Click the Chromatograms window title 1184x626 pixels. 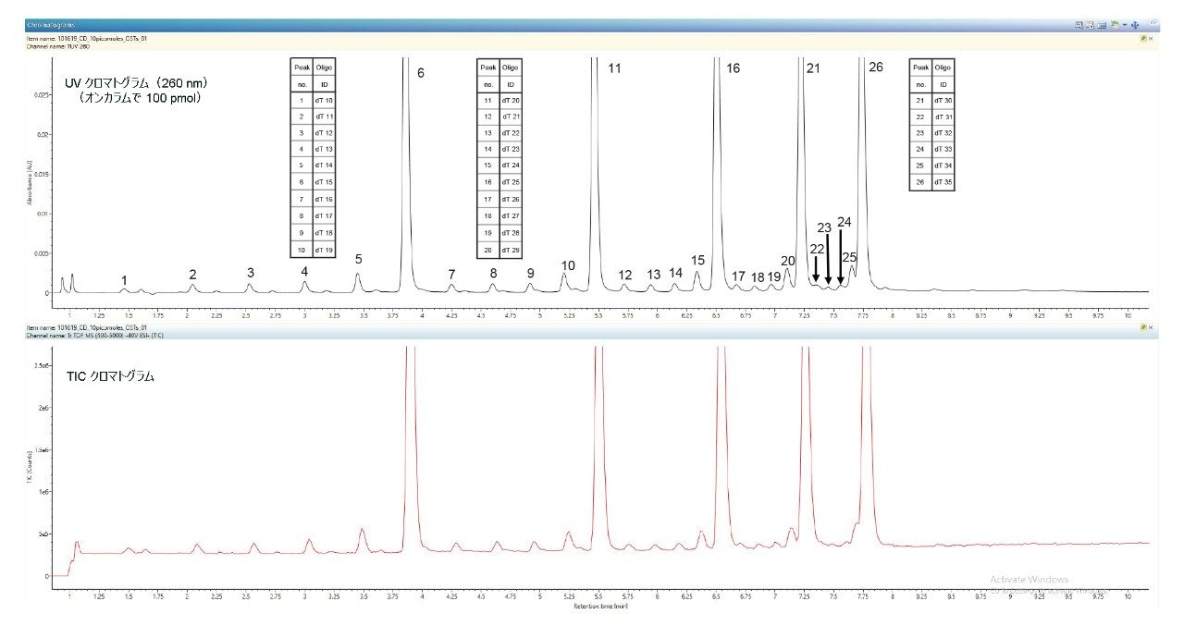pyautogui.click(x=53, y=25)
